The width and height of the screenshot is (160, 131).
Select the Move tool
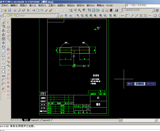(3, 43)
